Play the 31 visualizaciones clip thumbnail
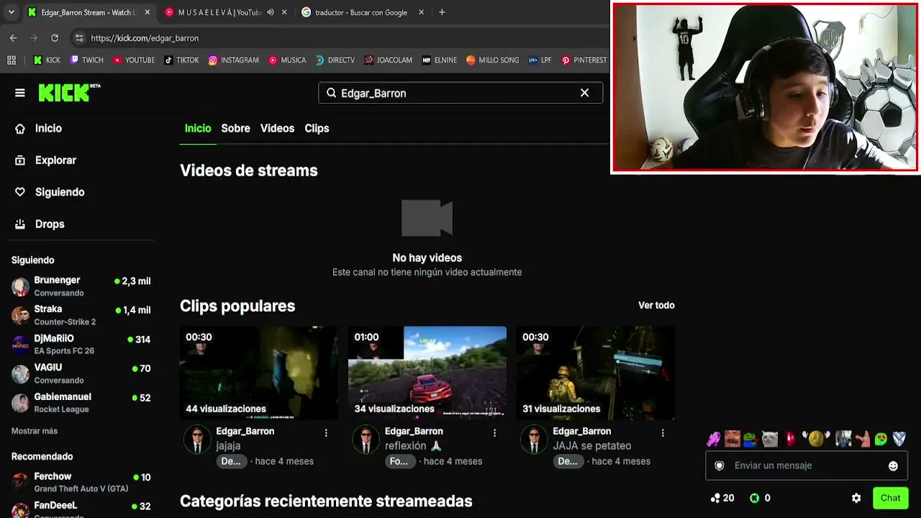This screenshot has height=518, width=921. tap(596, 373)
